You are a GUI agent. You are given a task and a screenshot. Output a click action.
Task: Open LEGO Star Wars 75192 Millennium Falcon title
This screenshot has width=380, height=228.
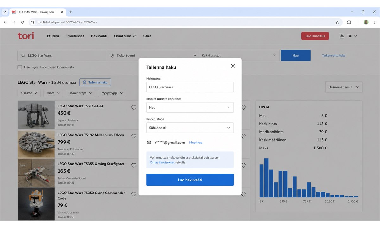[x=91, y=135]
